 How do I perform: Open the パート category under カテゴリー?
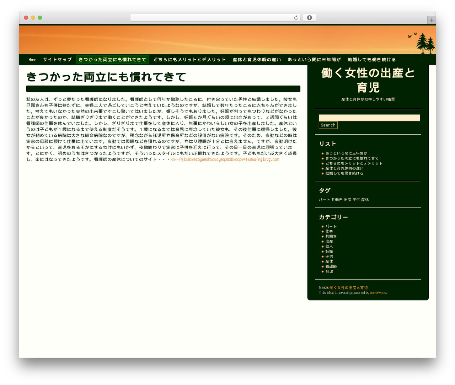point(331,226)
